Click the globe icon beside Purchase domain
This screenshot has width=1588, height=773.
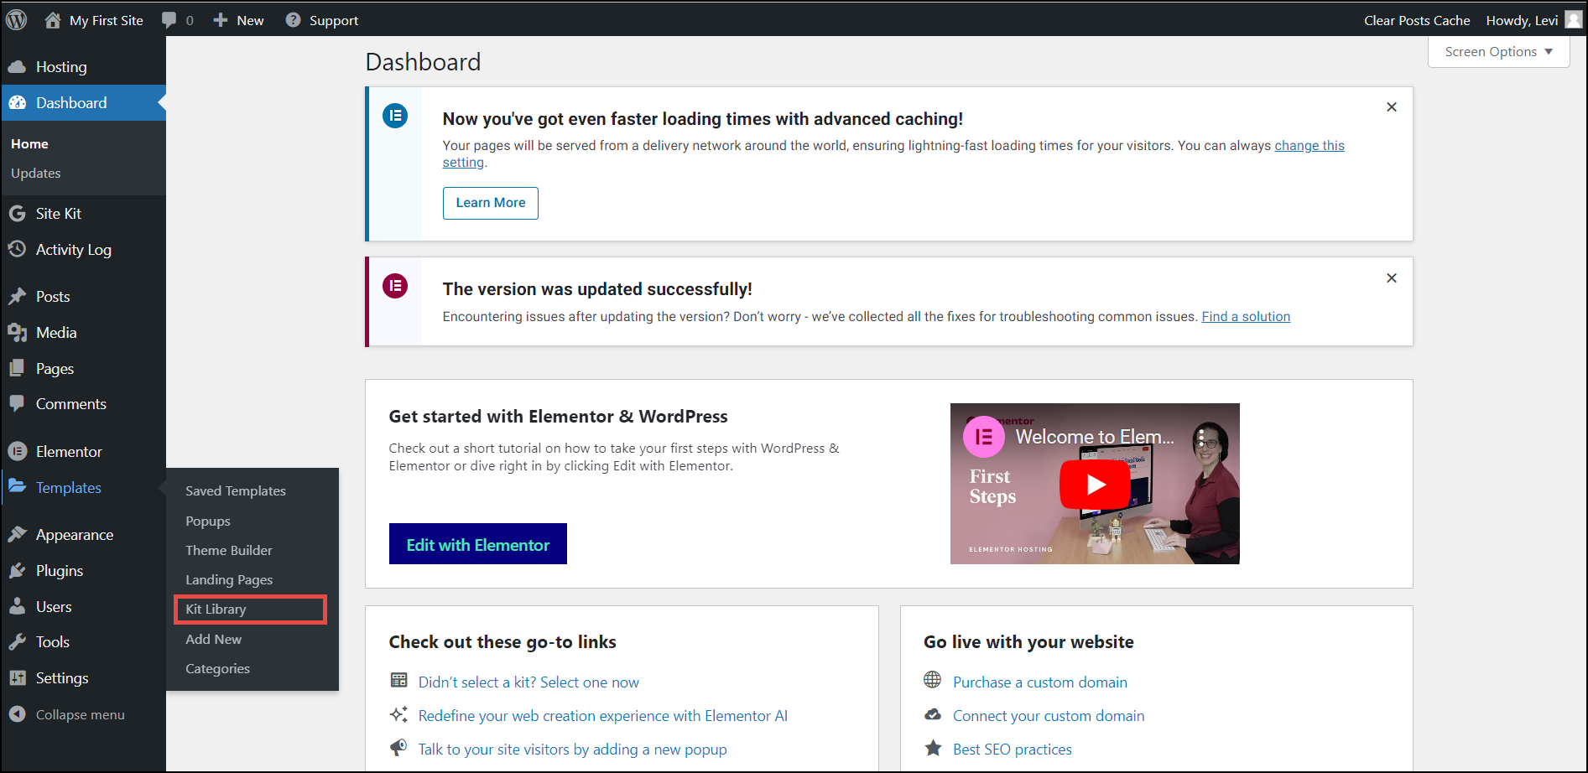933,680
